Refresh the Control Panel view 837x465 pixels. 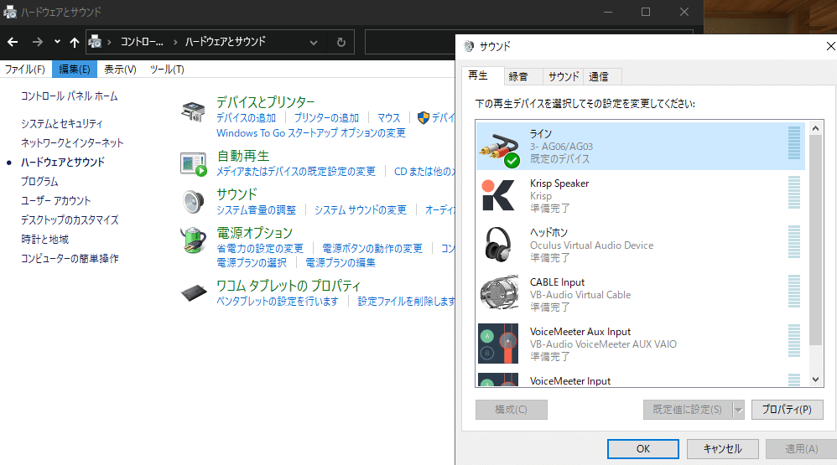coord(341,42)
